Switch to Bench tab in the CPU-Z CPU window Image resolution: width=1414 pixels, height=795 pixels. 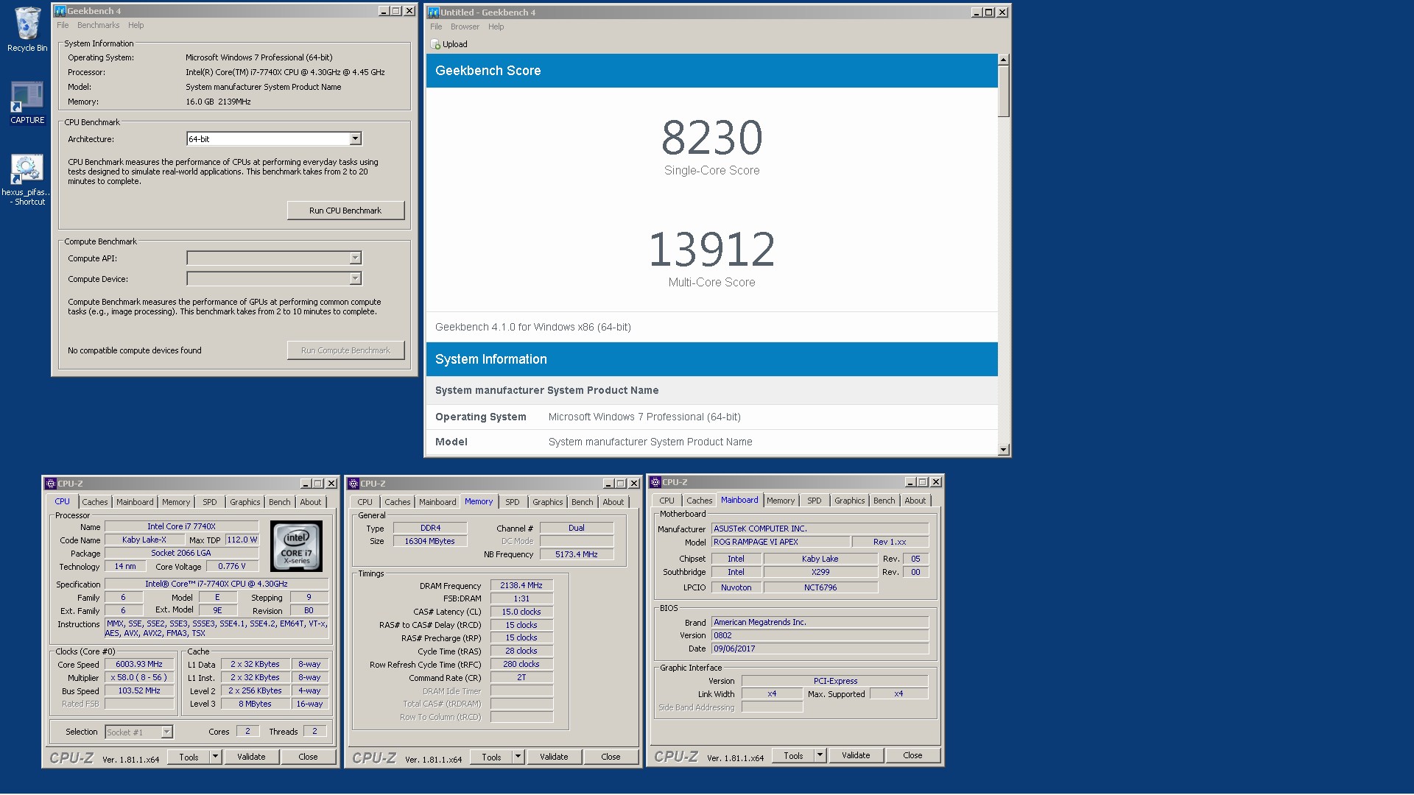(280, 502)
